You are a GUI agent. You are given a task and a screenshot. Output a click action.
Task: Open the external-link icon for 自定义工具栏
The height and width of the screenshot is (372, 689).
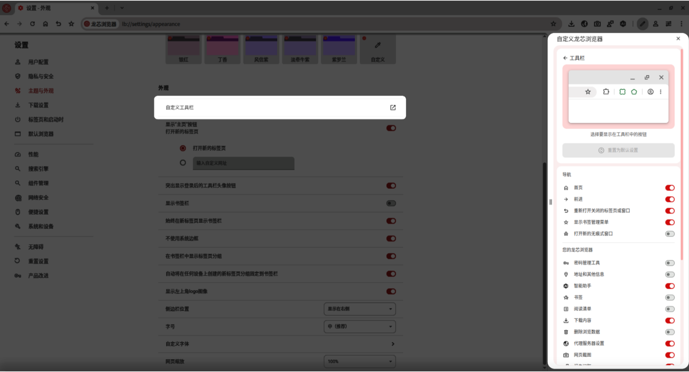pos(392,107)
